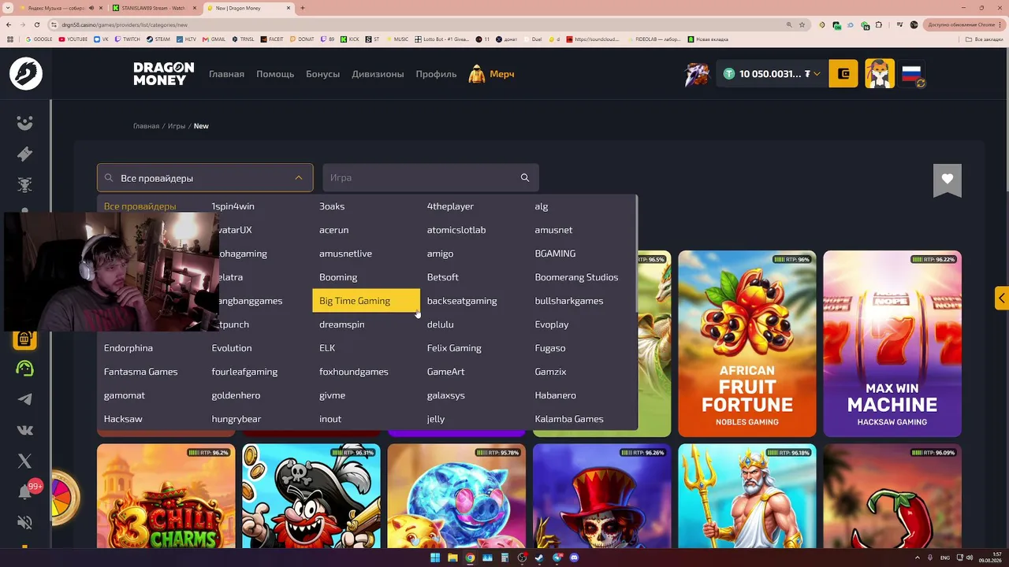The height and width of the screenshot is (567, 1009).
Task: Open Calculator from the taskbar
Action: click(x=504, y=558)
